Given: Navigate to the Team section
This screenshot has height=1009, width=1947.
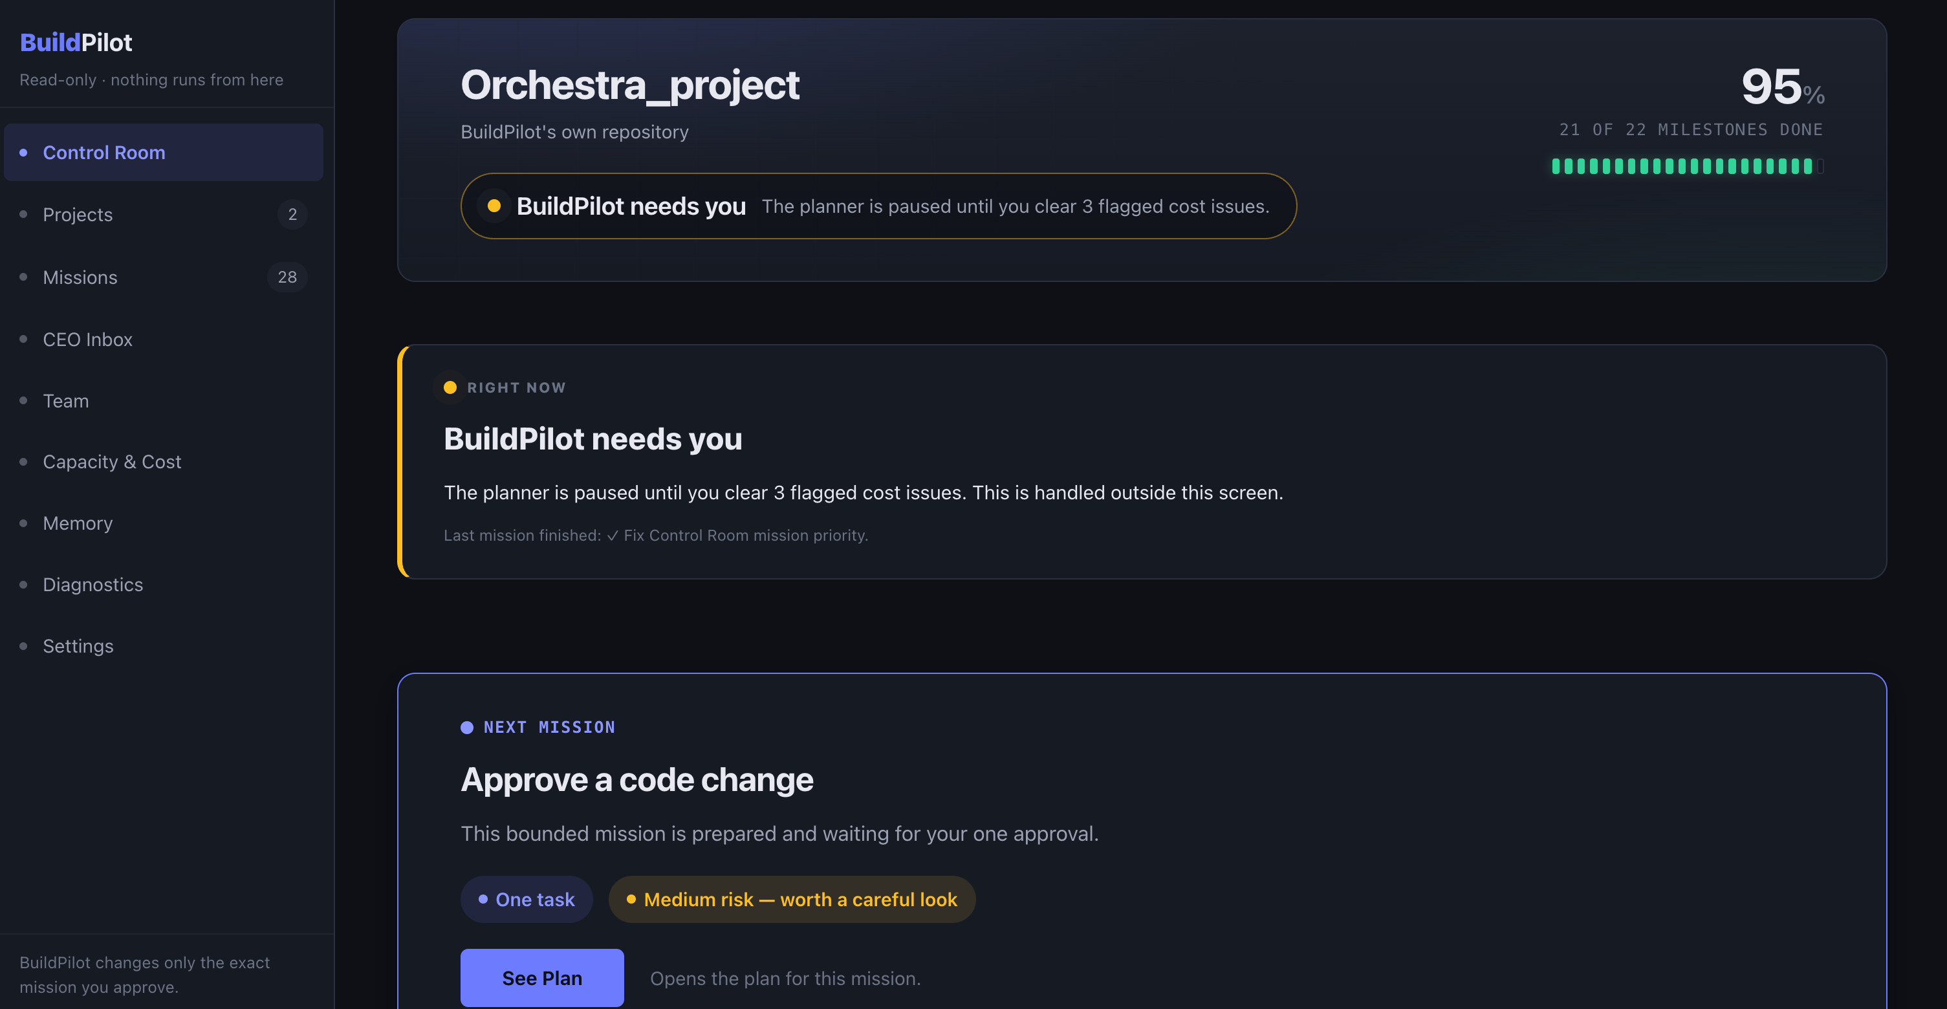Looking at the screenshot, I should (x=163, y=400).
